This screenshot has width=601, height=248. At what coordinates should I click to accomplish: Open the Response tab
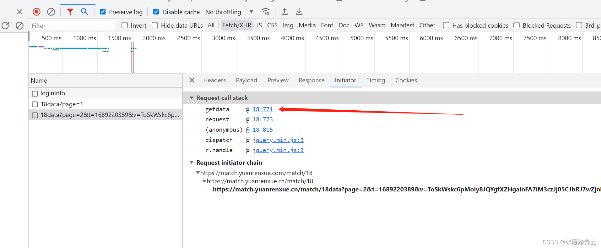311,80
